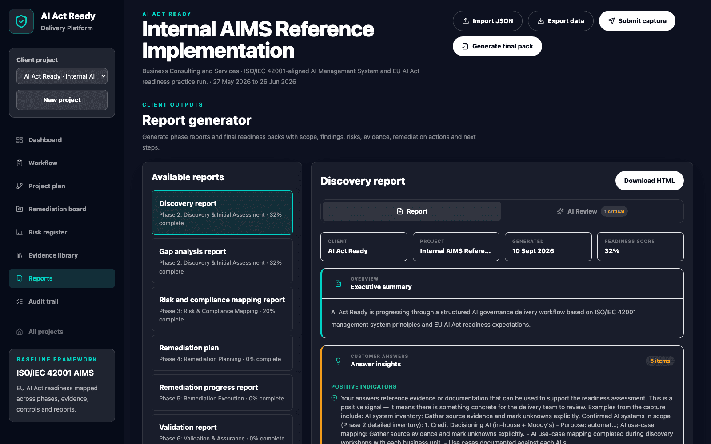
Task: Click the Remediation board icon
Action: click(x=20, y=209)
